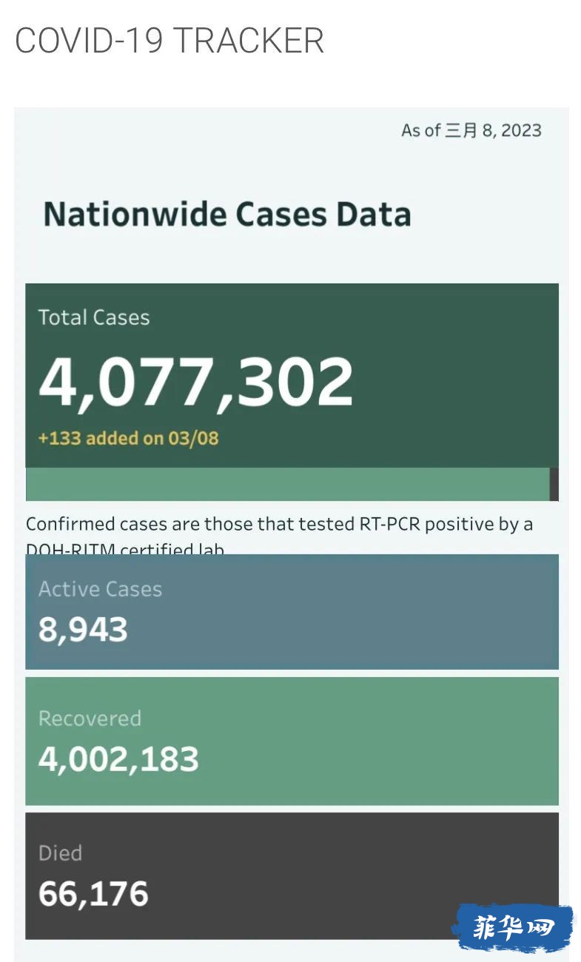The height and width of the screenshot is (962, 581).
Task: Click the confirmed cases RT-PCR description text
Action: pyautogui.click(x=280, y=536)
